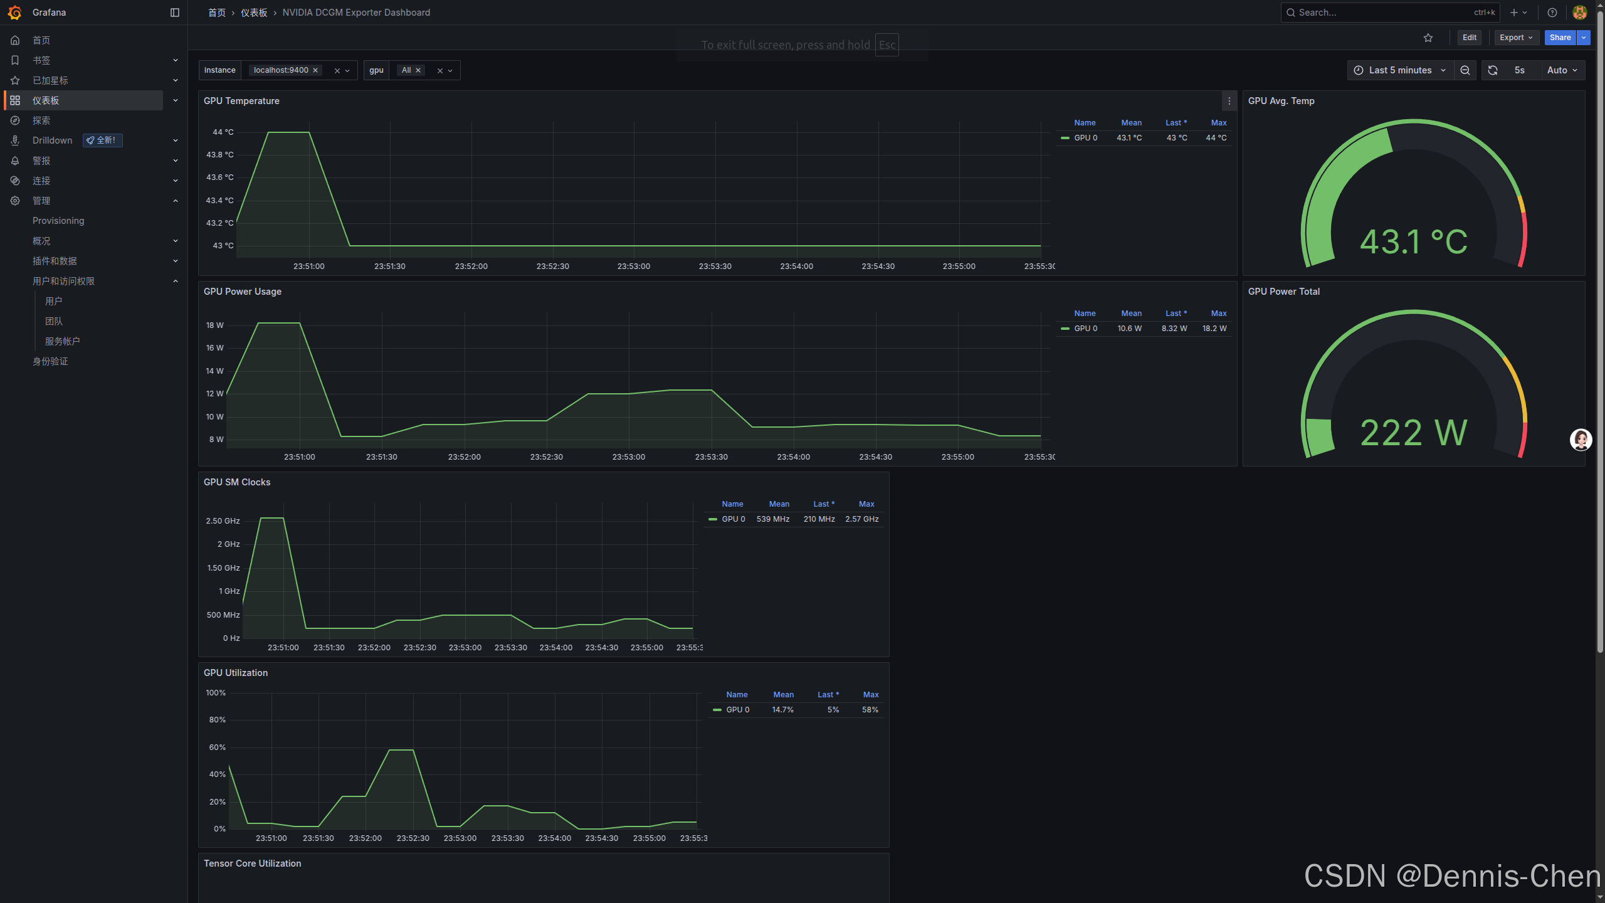Click the blue Share button

[x=1560, y=38]
